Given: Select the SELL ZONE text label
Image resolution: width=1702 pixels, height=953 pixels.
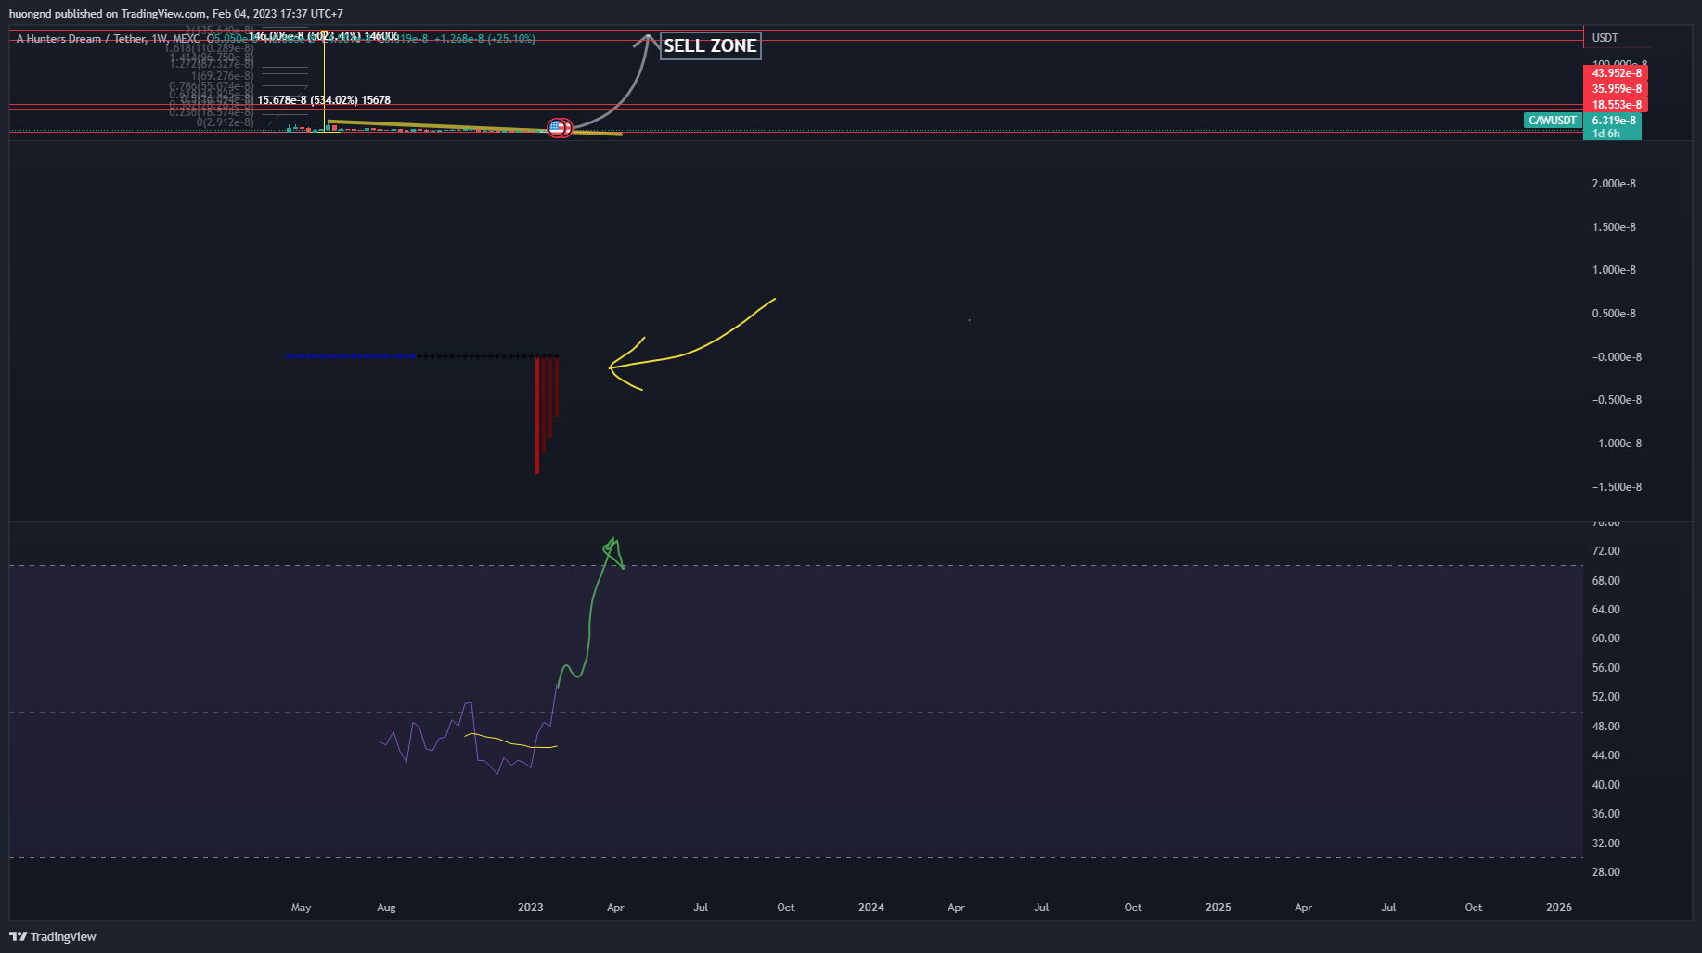Looking at the screenshot, I should tap(710, 45).
